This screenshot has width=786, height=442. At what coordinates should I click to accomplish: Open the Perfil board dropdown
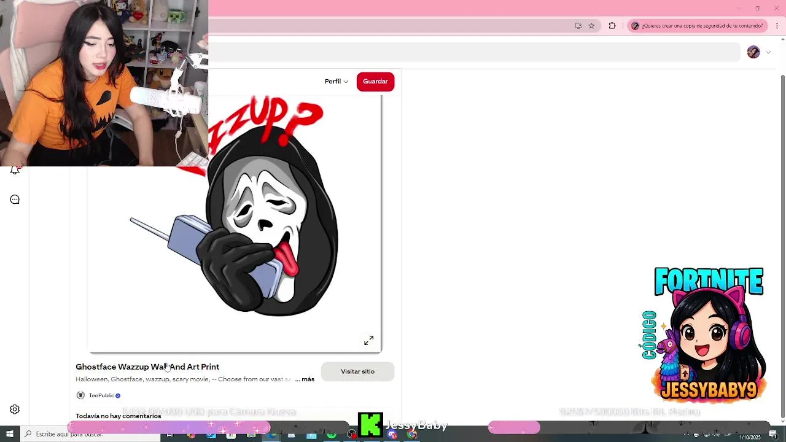337,82
